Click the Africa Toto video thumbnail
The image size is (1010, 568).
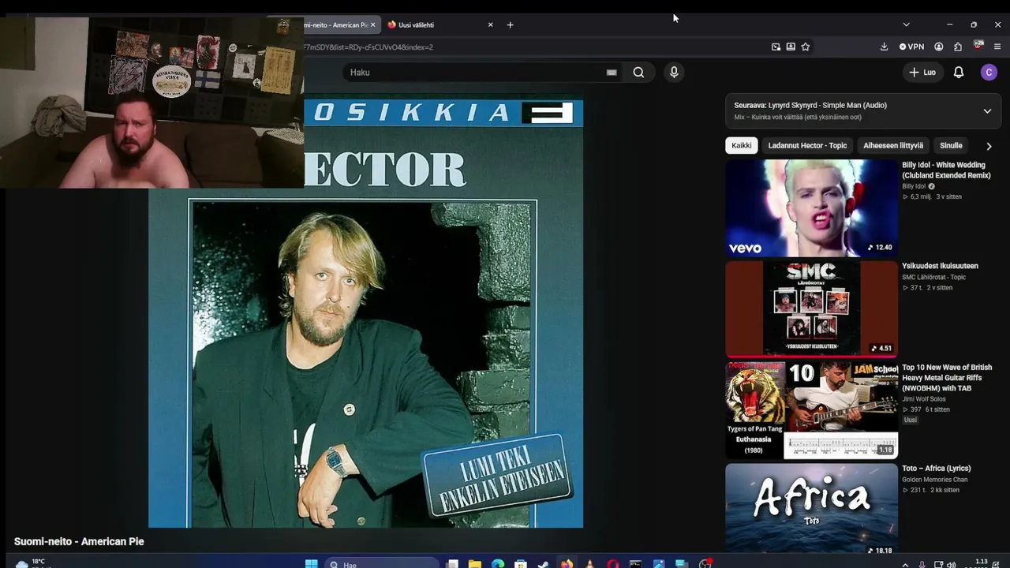pyautogui.click(x=811, y=507)
